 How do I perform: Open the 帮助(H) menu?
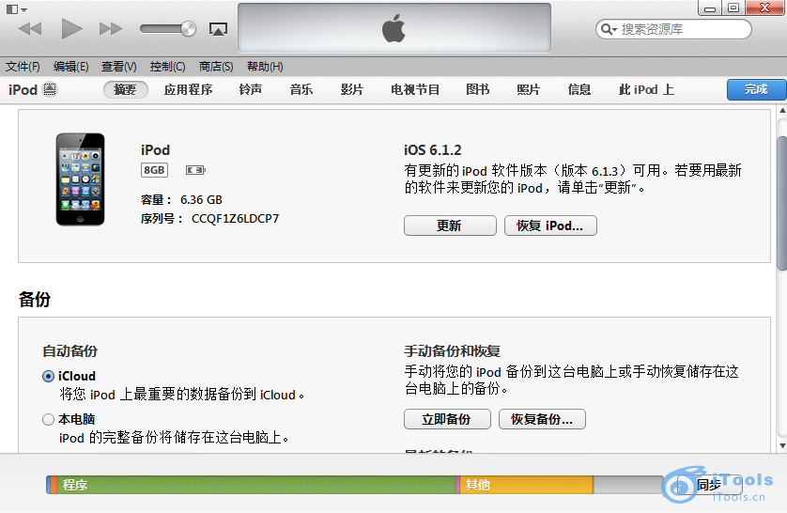pos(265,67)
